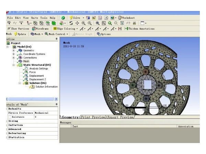The width and height of the screenshot is (206, 154).
Task: Click the New Figure image icon
Action: point(112,18)
